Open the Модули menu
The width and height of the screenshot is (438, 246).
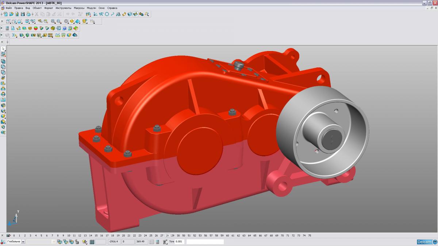pos(92,8)
